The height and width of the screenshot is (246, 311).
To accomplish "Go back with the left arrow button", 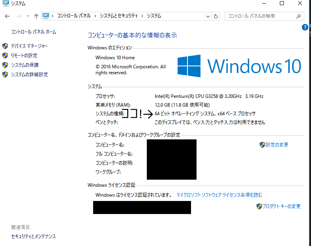I will [7, 16].
